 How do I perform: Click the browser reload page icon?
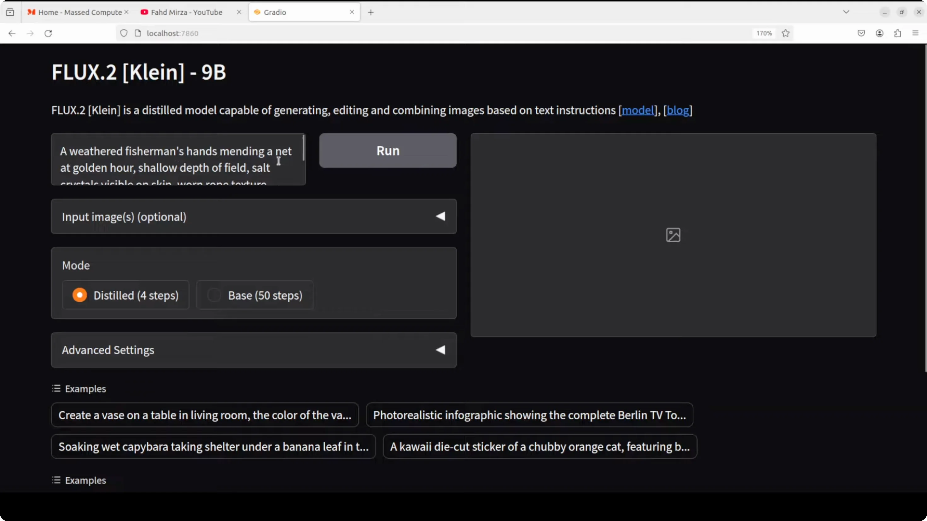pyautogui.click(x=48, y=33)
